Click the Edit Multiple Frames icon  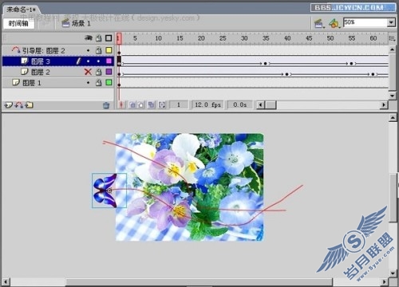tap(152, 105)
